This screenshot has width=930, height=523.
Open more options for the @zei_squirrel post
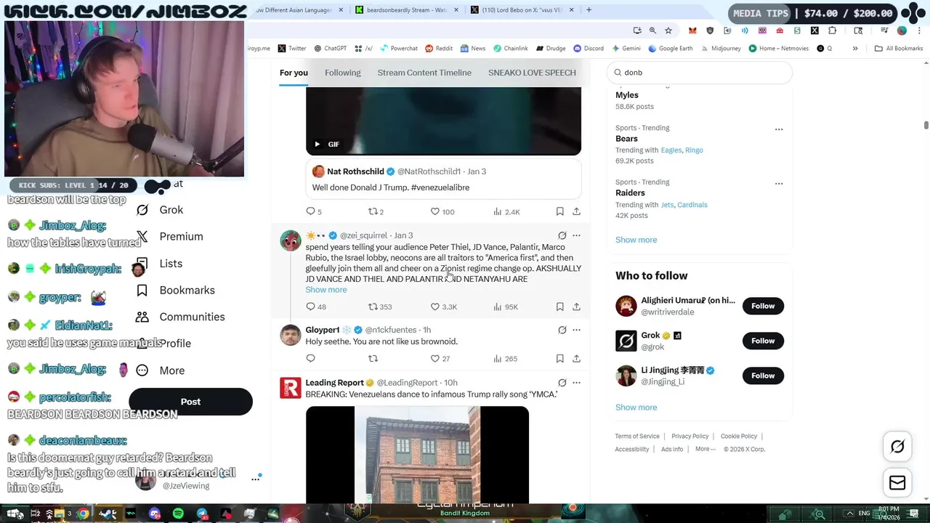[576, 235]
